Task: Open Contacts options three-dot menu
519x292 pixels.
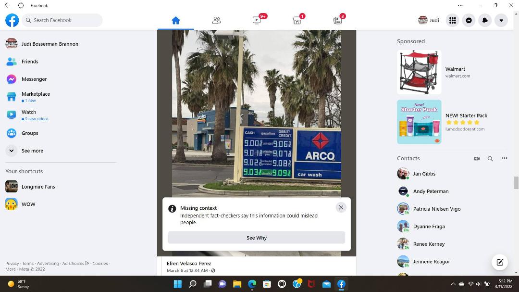Action: (x=504, y=158)
